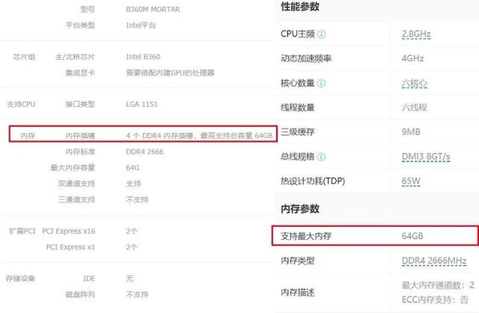Click the 65W TDP link
The image size is (479, 313).
[x=411, y=181]
